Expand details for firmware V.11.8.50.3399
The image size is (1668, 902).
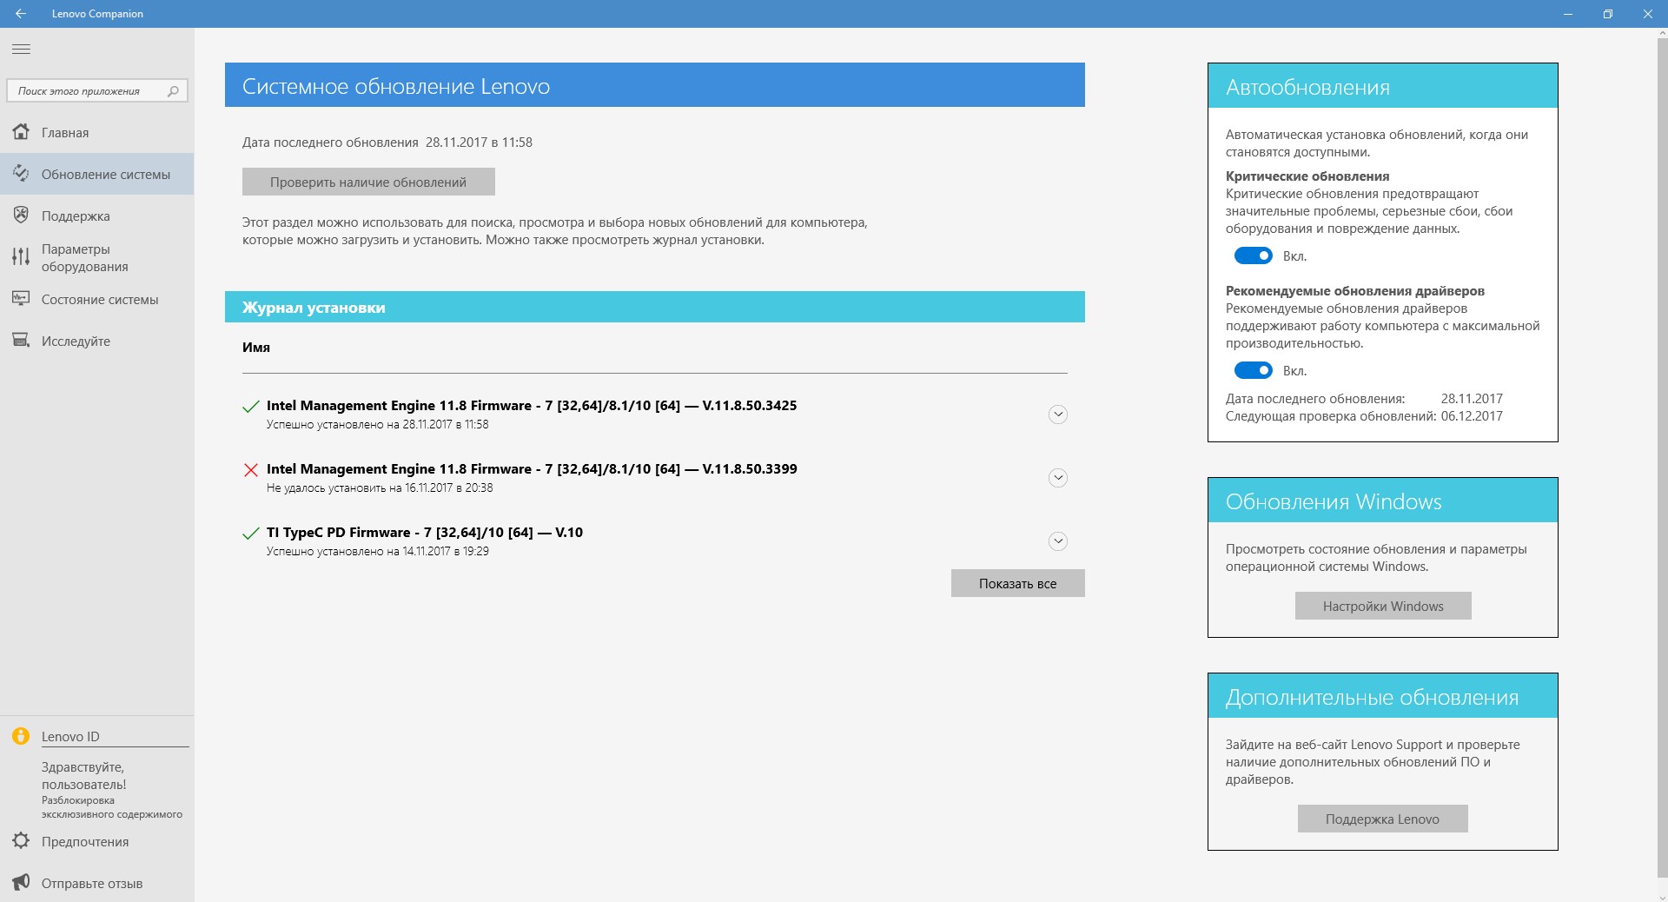[1057, 478]
